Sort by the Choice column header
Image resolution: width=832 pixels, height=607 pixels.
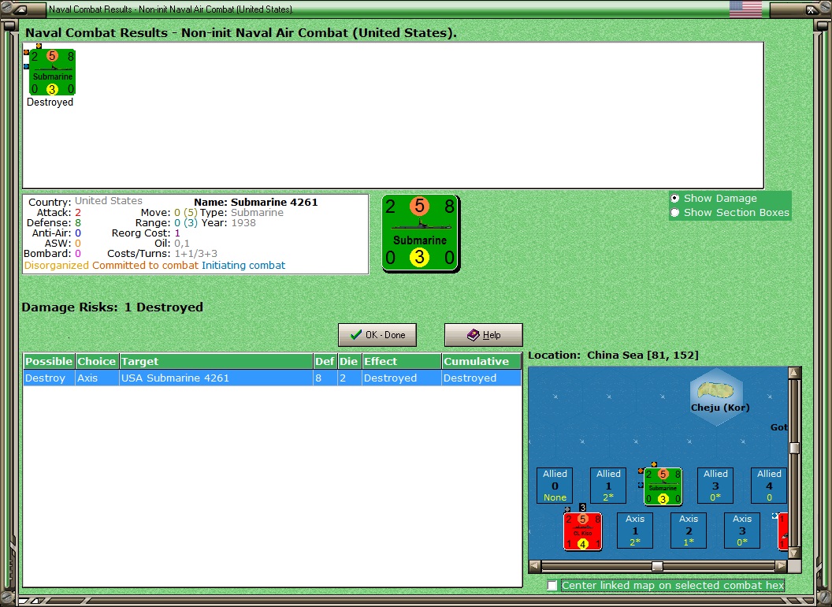pyautogui.click(x=97, y=361)
